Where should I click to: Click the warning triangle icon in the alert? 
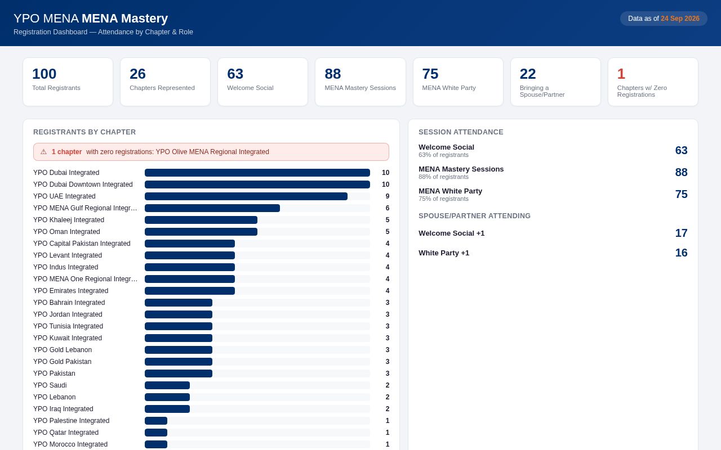tap(43, 152)
